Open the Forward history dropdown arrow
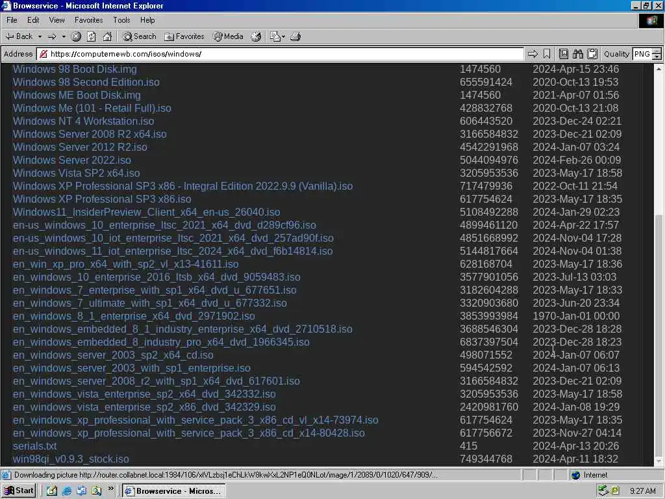The height and width of the screenshot is (499, 665). [64, 36]
